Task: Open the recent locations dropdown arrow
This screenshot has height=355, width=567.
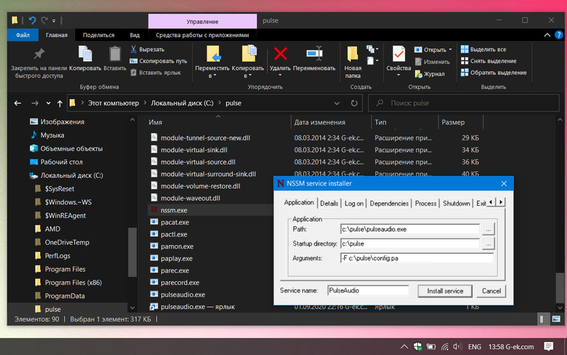Action: pyautogui.click(x=48, y=103)
